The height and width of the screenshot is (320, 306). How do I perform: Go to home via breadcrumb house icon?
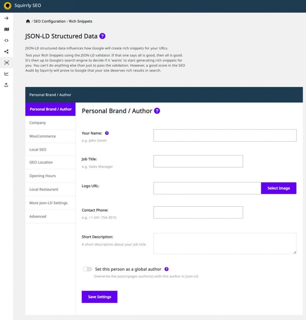click(x=28, y=21)
